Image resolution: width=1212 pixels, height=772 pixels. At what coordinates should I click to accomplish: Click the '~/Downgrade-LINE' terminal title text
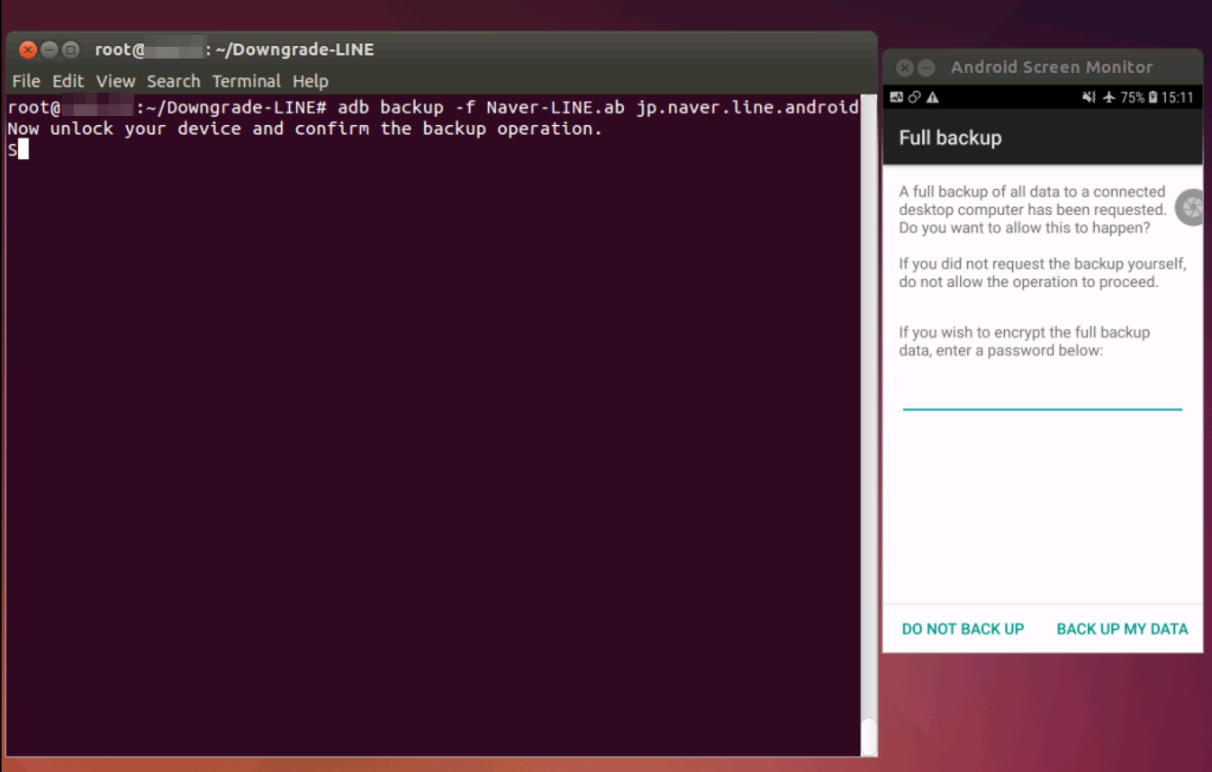tap(294, 49)
